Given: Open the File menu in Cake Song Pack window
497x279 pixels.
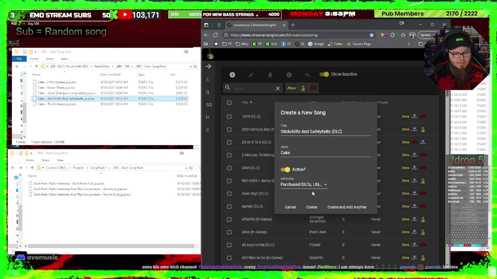Looking at the screenshot, I should (19, 59).
